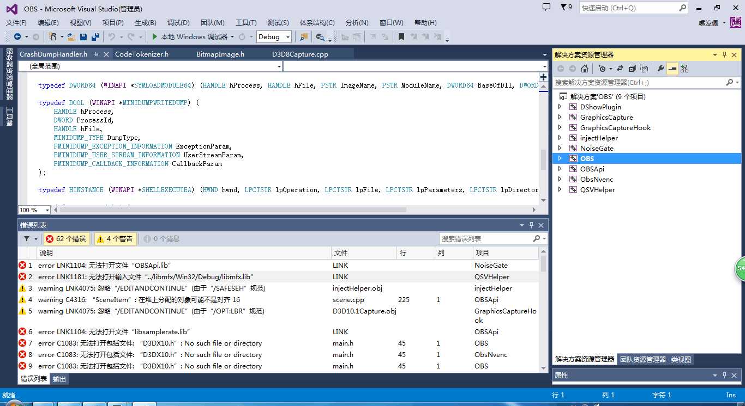This screenshot has width=745, height=406.
Task: Expand the GraphicsCapture project node
Action: click(560, 118)
